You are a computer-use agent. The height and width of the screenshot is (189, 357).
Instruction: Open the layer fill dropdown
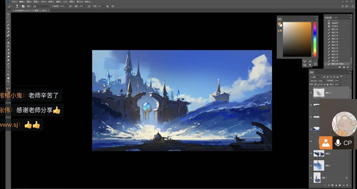point(341,84)
